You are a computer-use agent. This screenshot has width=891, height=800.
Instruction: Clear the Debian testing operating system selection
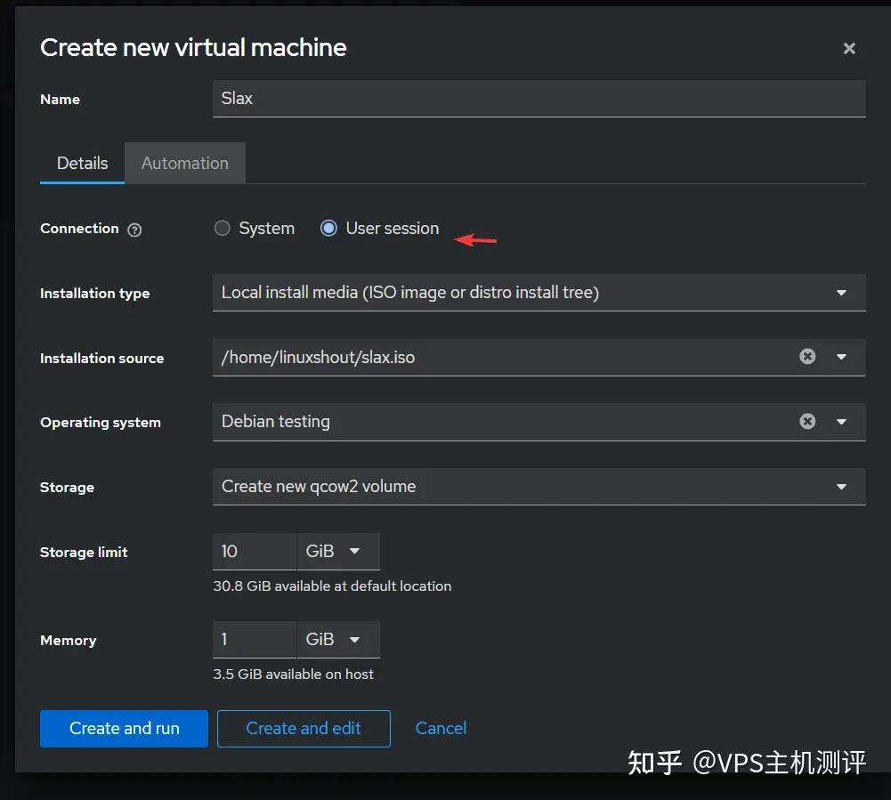tap(806, 421)
